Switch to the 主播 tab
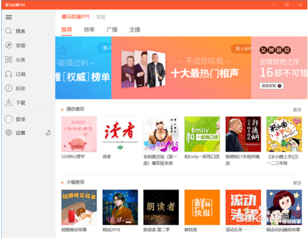The width and height of the screenshot is (308, 244). [x=135, y=30]
